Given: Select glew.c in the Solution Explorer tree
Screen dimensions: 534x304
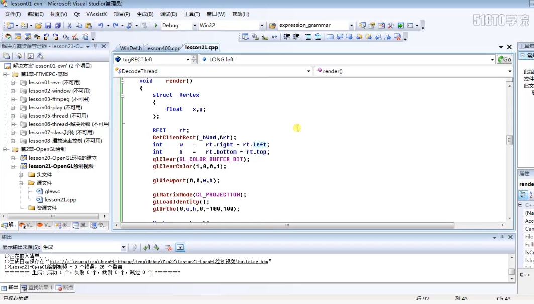Looking at the screenshot, I should click(x=52, y=191).
